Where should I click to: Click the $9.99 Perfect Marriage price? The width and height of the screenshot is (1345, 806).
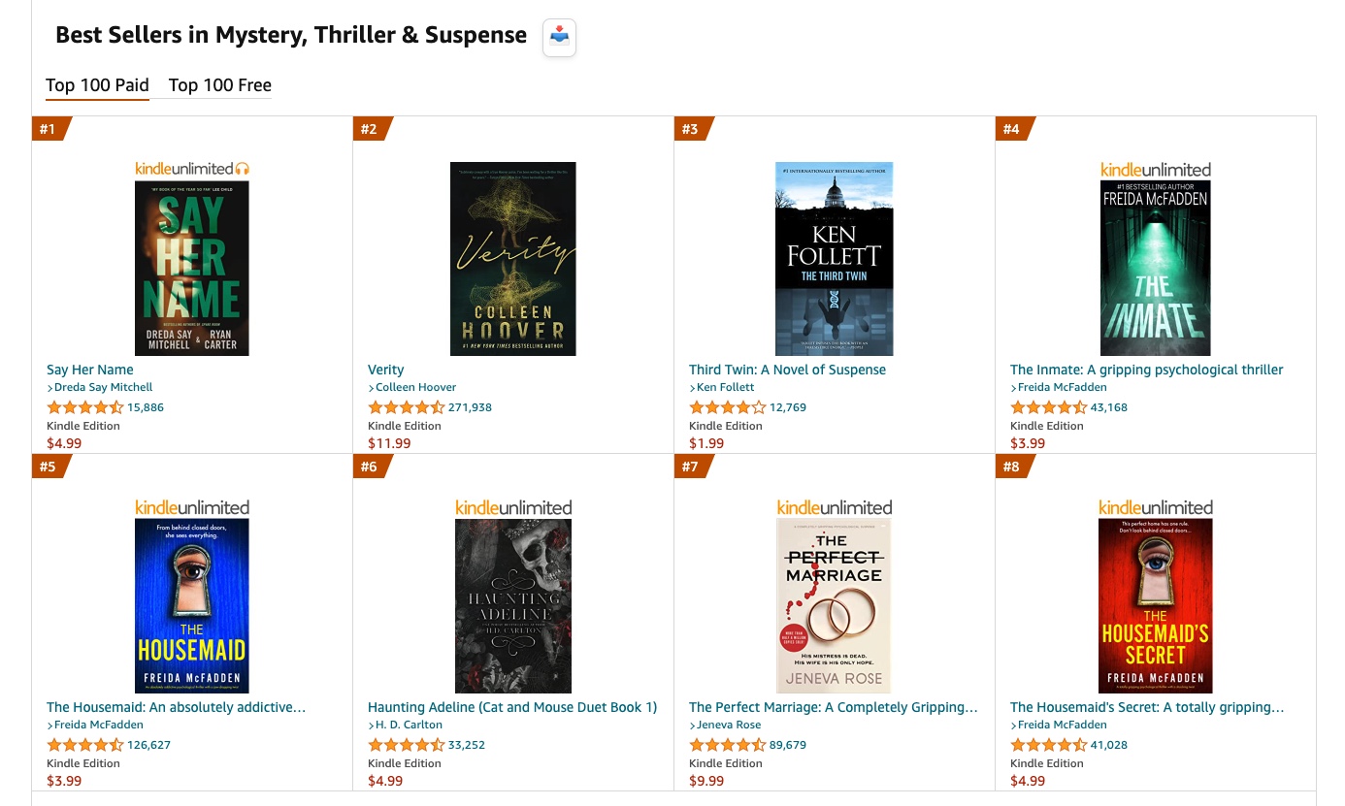pyautogui.click(x=706, y=781)
